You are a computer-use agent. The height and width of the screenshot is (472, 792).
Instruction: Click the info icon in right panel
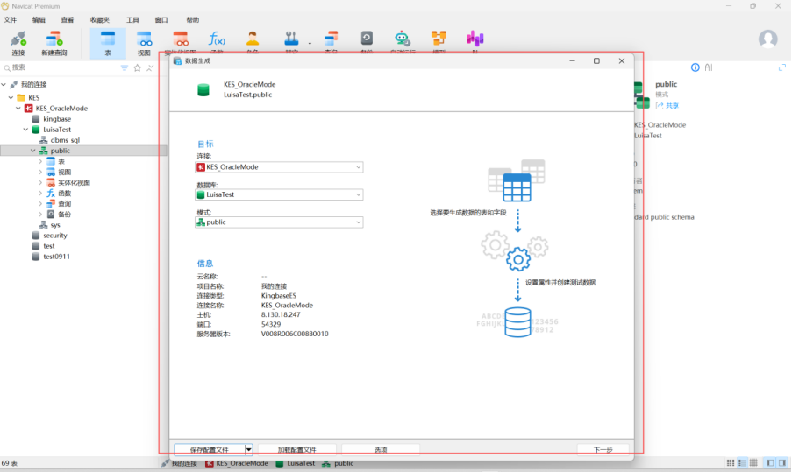(696, 67)
